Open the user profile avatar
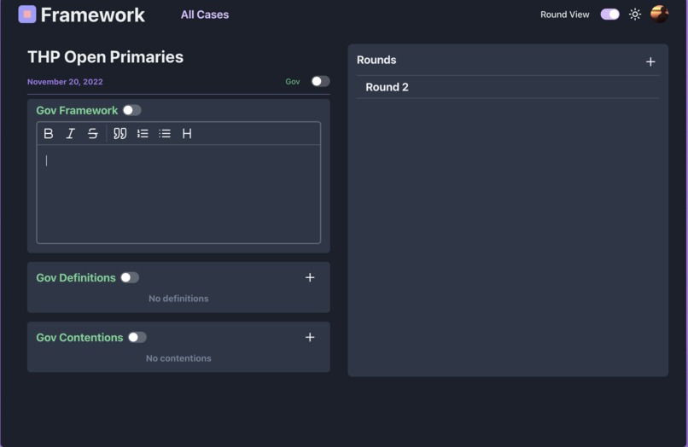The height and width of the screenshot is (447, 688). [x=659, y=14]
